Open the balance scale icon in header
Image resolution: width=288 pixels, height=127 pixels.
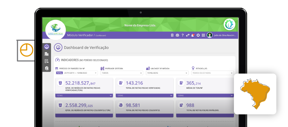tap(177, 35)
